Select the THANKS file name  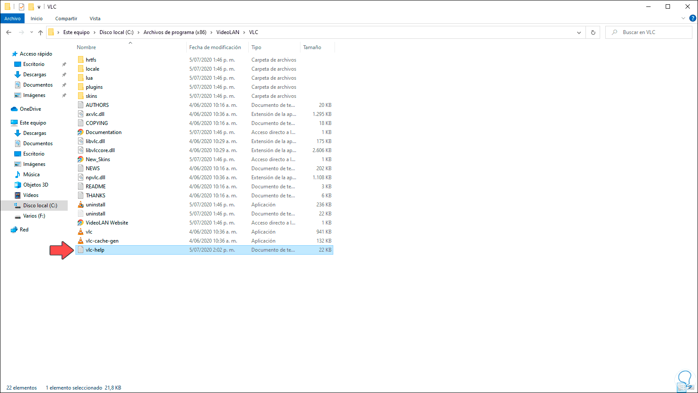pyautogui.click(x=96, y=196)
